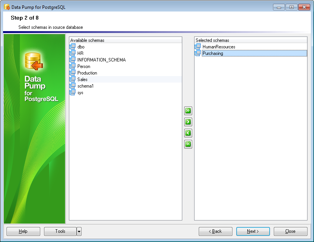
Task: Click the schema icon beside HumanResources
Action: tap(198, 47)
